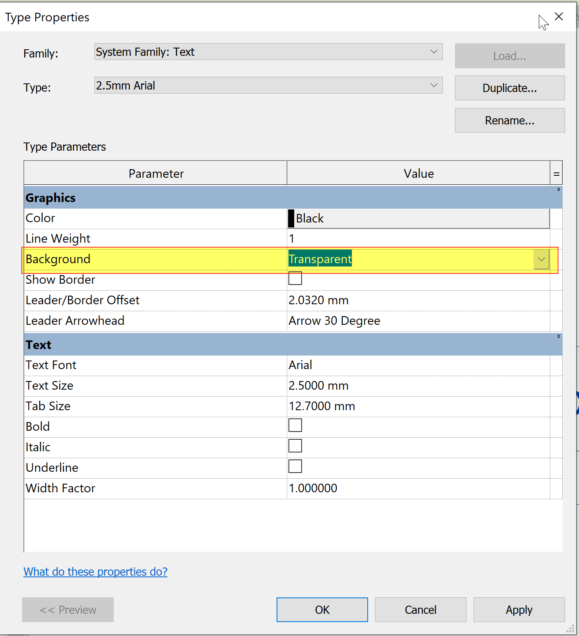Click the equals column header button
Image resolution: width=579 pixels, height=636 pixels.
pos(556,173)
